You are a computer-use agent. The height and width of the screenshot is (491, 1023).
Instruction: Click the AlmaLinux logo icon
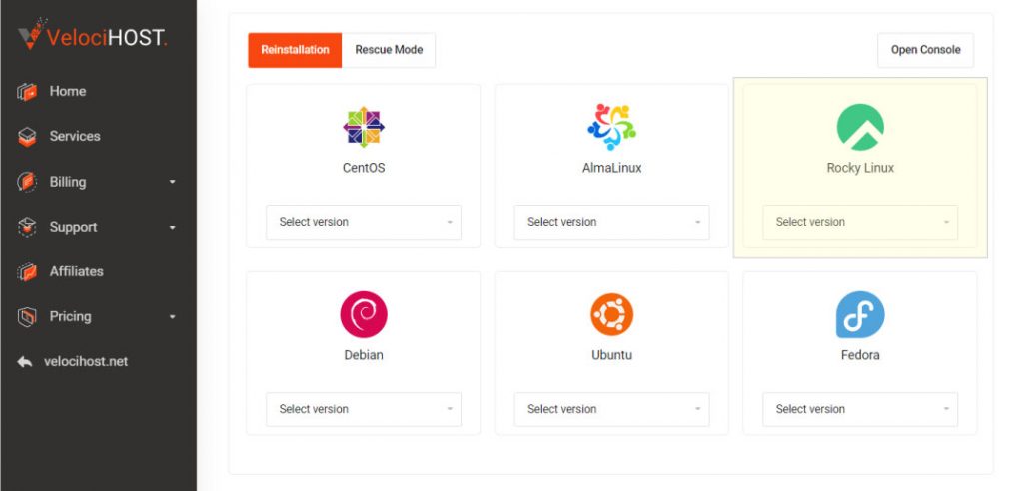tap(611, 127)
